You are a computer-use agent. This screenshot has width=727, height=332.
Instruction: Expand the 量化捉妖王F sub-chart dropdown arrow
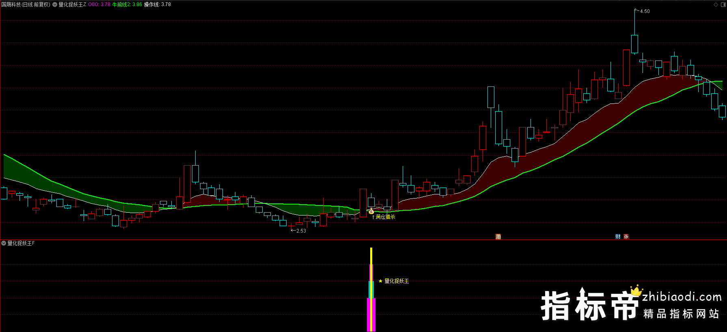pos(4,243)
